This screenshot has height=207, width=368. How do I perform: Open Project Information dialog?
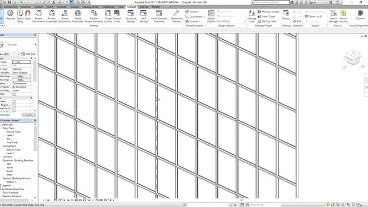pos(39,16)
